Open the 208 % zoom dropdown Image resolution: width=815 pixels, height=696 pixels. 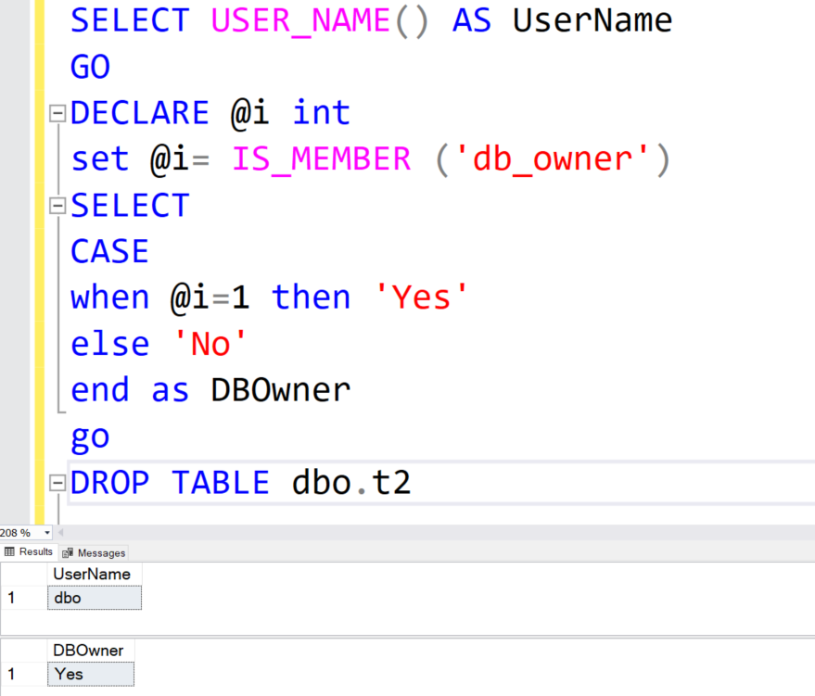tap(46, 533)
